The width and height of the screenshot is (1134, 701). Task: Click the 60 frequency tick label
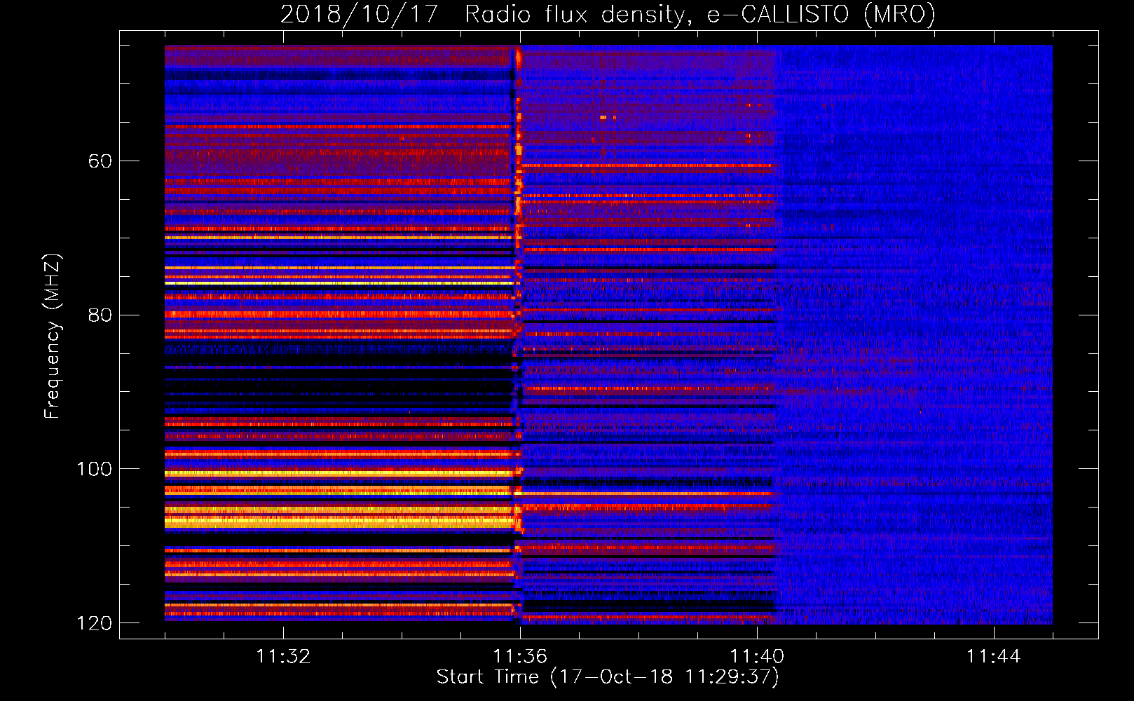pos(100,161)
